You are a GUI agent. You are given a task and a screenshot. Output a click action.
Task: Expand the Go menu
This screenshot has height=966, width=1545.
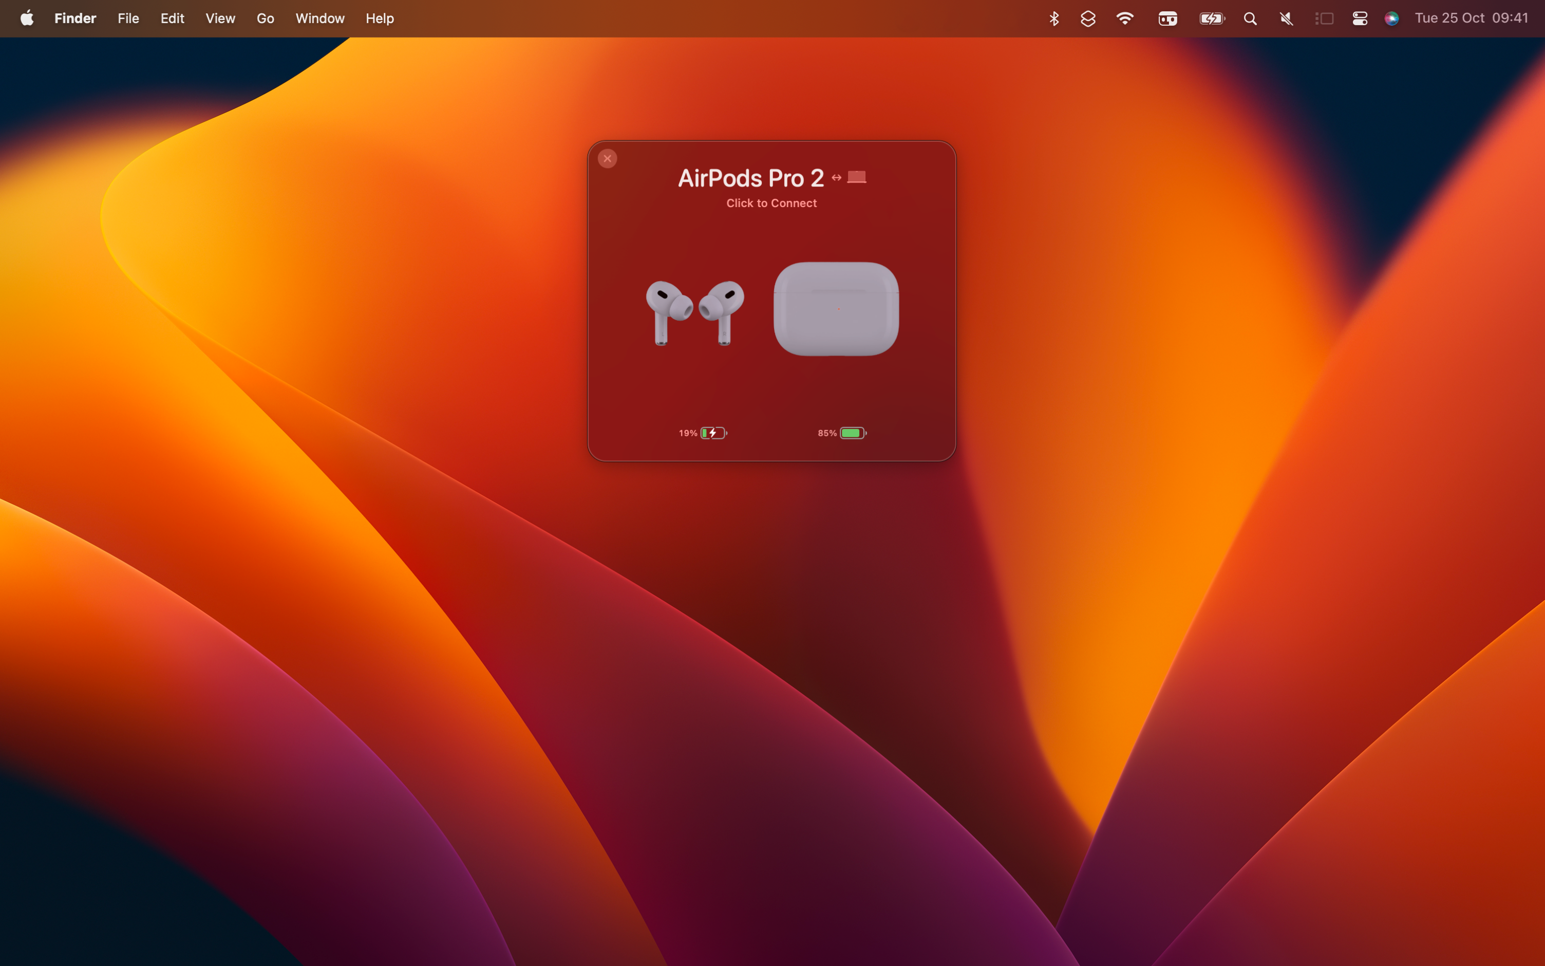[x=265, y=18]
